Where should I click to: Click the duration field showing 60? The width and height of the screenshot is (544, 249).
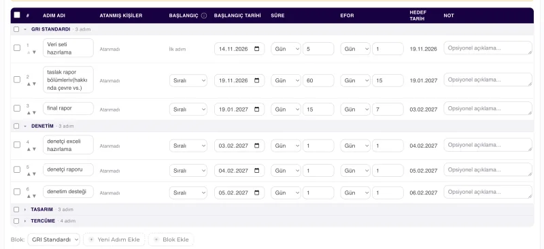(x=318, y=80)
